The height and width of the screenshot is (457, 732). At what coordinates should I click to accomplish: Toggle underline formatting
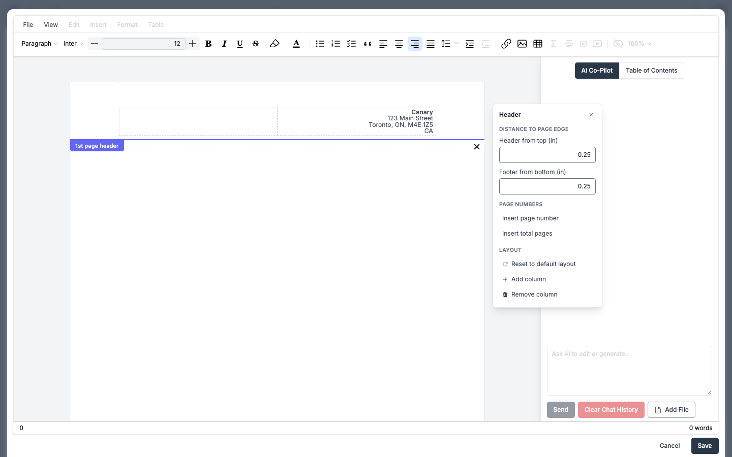(240, 44)
